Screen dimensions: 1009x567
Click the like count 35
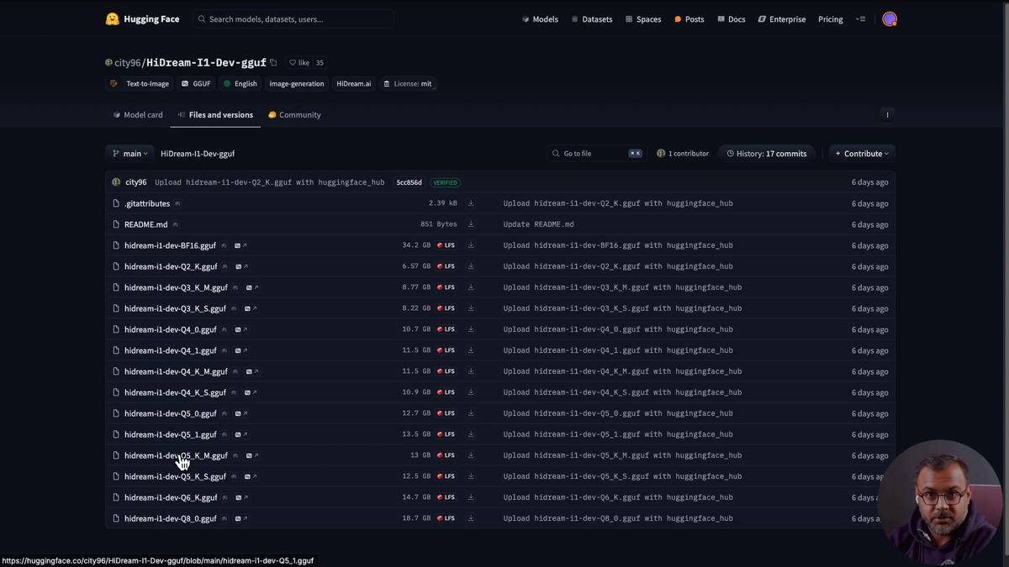[x=320, y=62]
